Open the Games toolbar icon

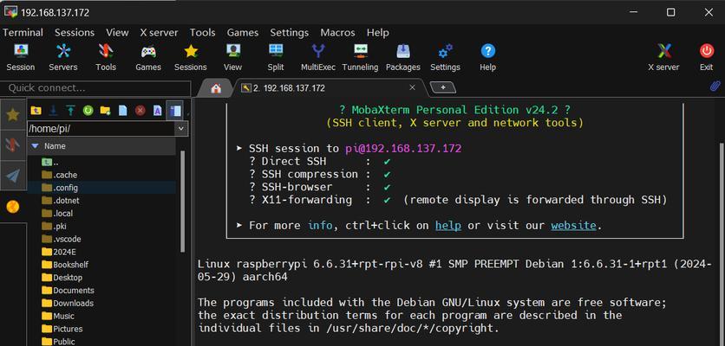[x=148, y=57]
